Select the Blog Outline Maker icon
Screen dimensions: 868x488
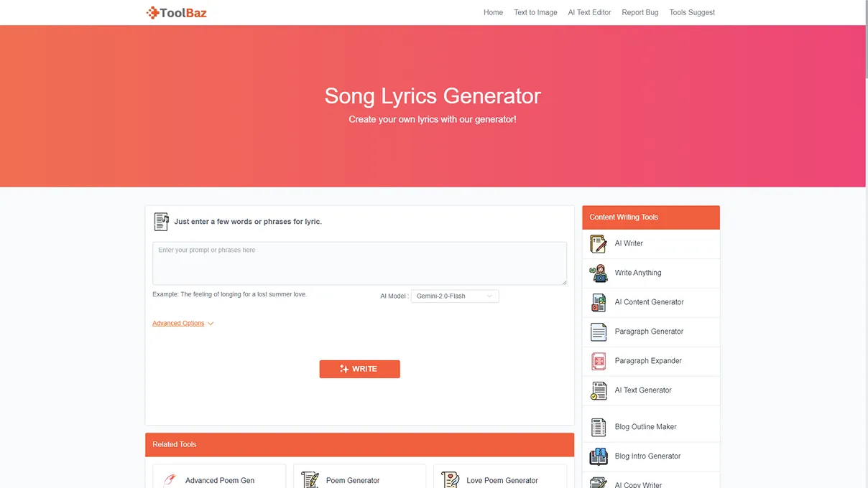pos(598,426)
